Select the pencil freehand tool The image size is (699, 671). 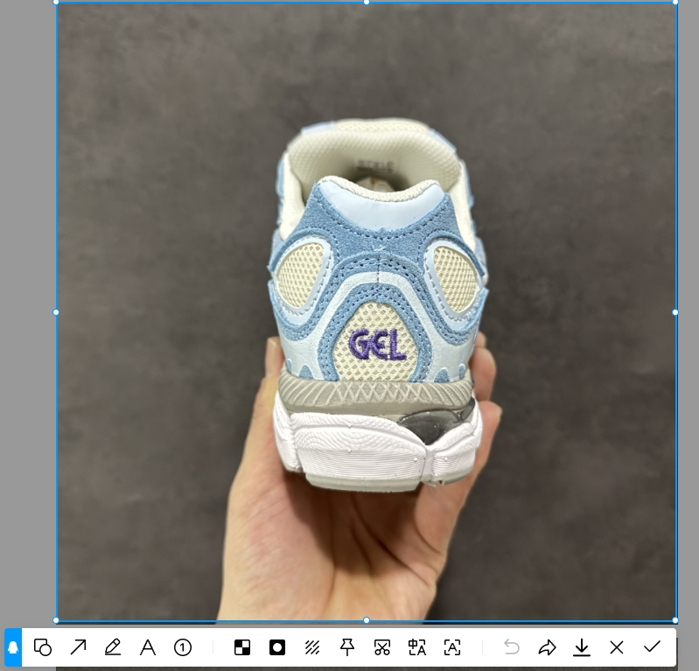pyautogui.click(x=113, y=647)
